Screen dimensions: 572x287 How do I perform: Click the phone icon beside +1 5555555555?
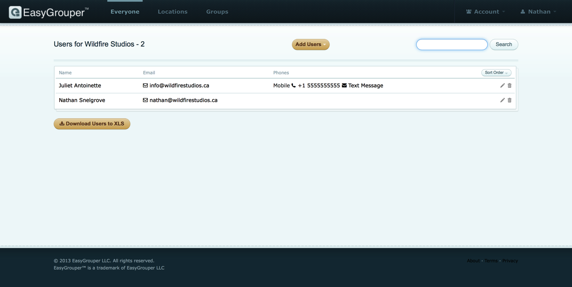tap(294, 85)
